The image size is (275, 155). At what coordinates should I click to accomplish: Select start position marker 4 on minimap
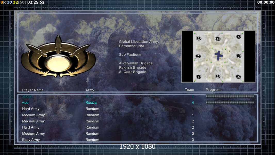click(238, 37)
